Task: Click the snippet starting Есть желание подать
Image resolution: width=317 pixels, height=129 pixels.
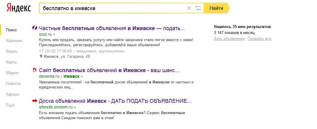Action: 112,115
